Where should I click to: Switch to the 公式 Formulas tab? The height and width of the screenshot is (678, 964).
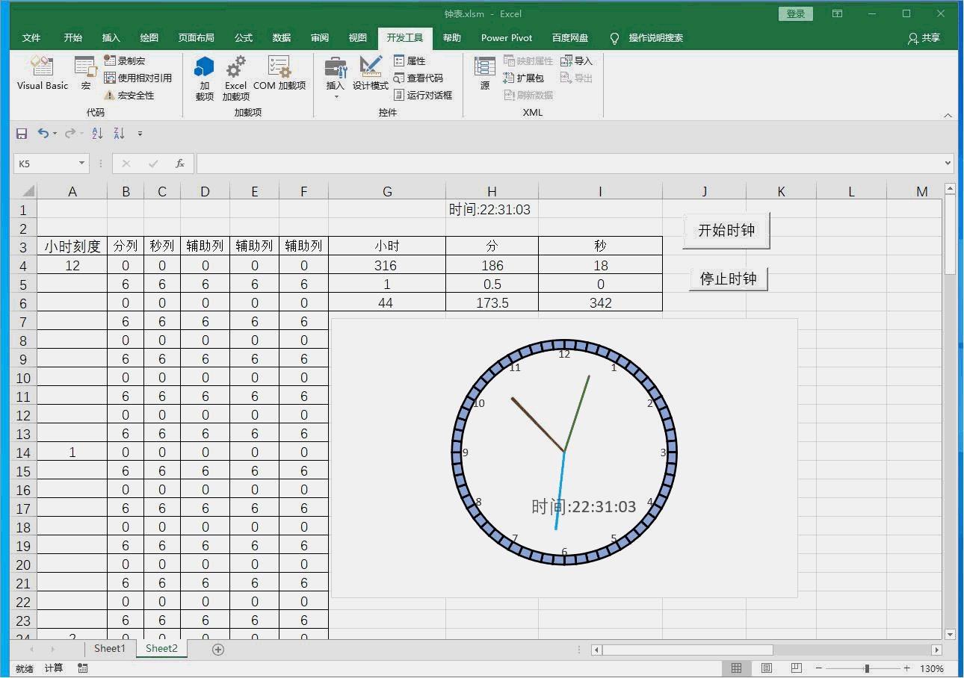tap(244, 38)
